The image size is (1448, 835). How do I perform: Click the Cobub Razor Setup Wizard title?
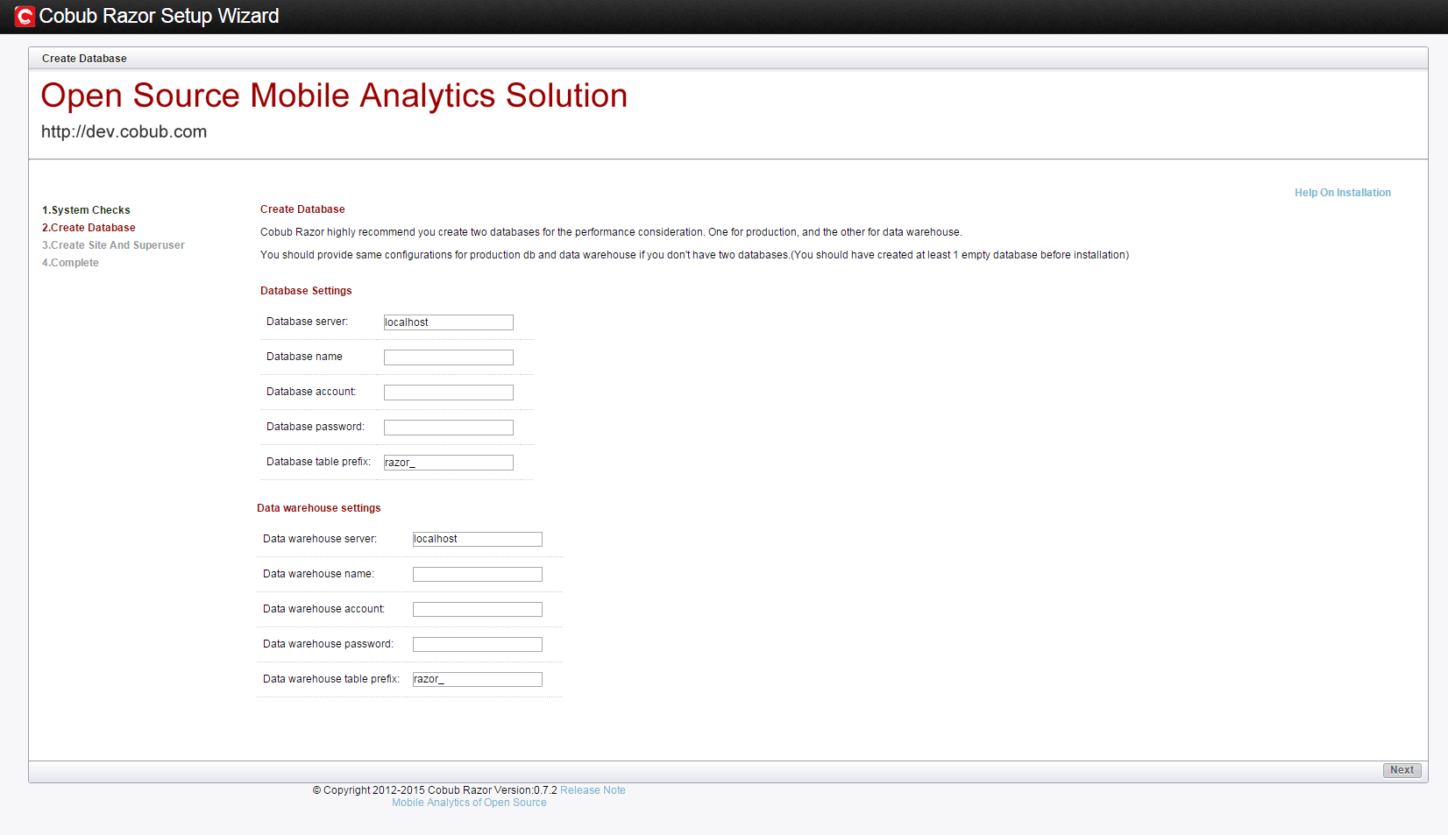click(x=159, y=16)
